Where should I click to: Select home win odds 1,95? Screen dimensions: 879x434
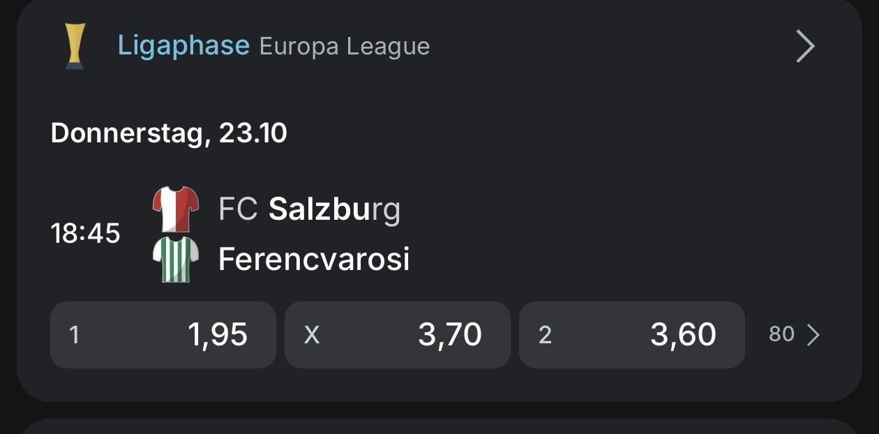[x=217, y=335]
